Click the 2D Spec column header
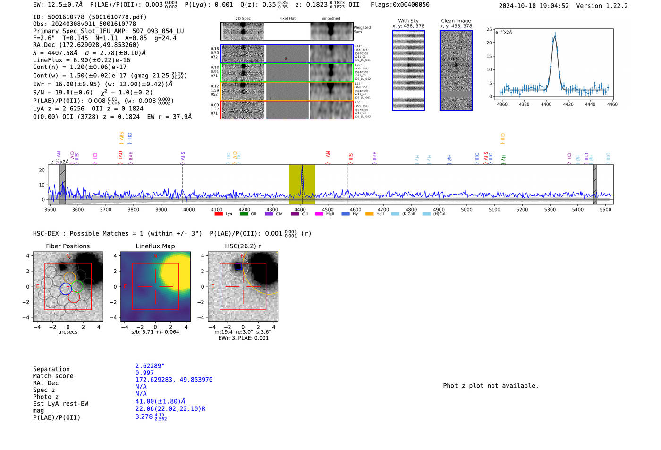This screenshot has width=661, height=450. pyautogui.click(x=243, y=19)
